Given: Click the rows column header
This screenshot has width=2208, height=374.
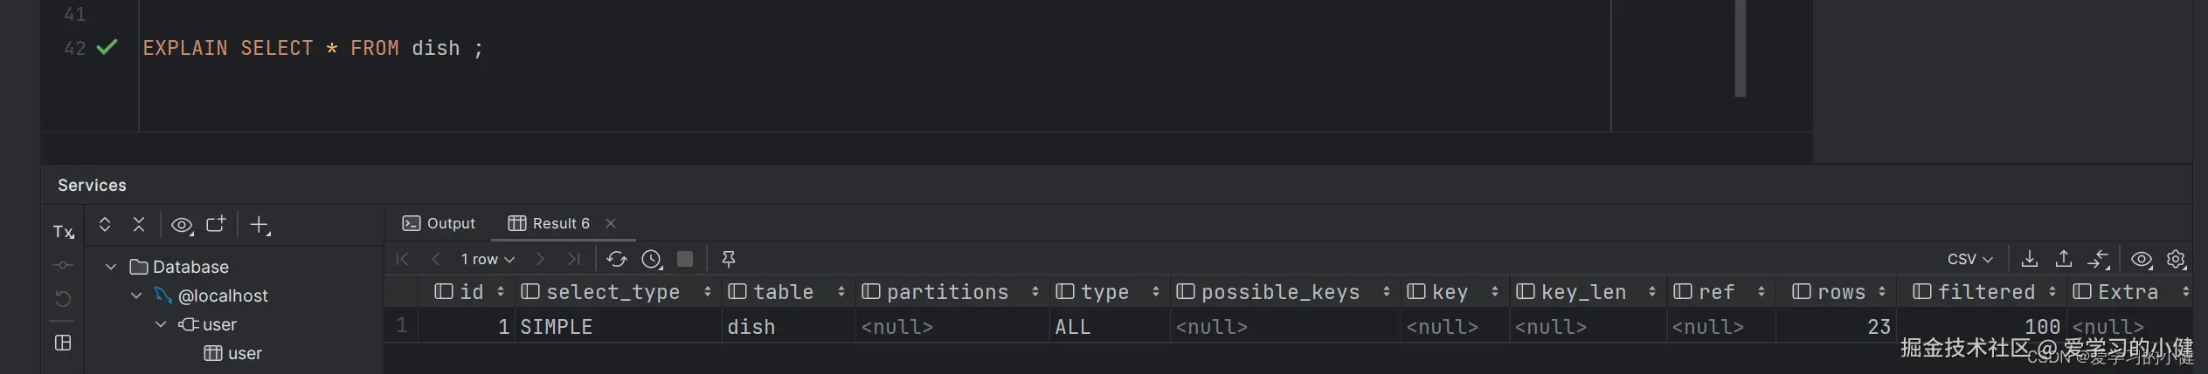Looking at the screenshot, I should click(1840, 292).
